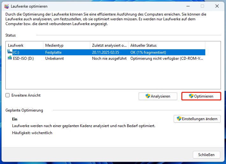
Task: Open Einstellungen ändern for scheduled optimization
Action: point(197,119)
